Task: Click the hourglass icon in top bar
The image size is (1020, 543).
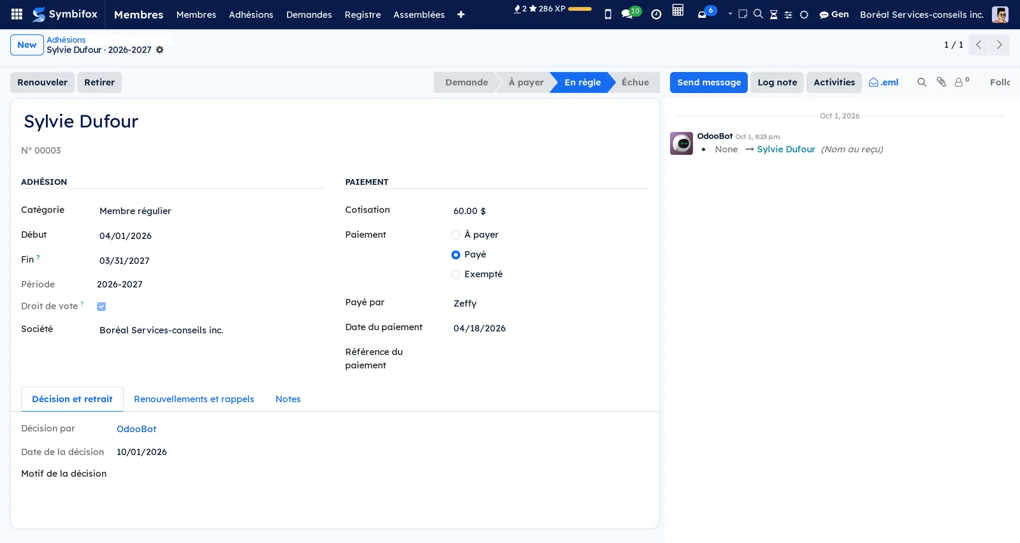Action: [773, 15]
